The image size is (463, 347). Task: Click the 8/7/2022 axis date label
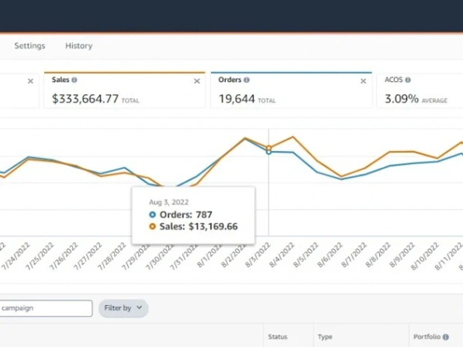click(x=354, y=254)
